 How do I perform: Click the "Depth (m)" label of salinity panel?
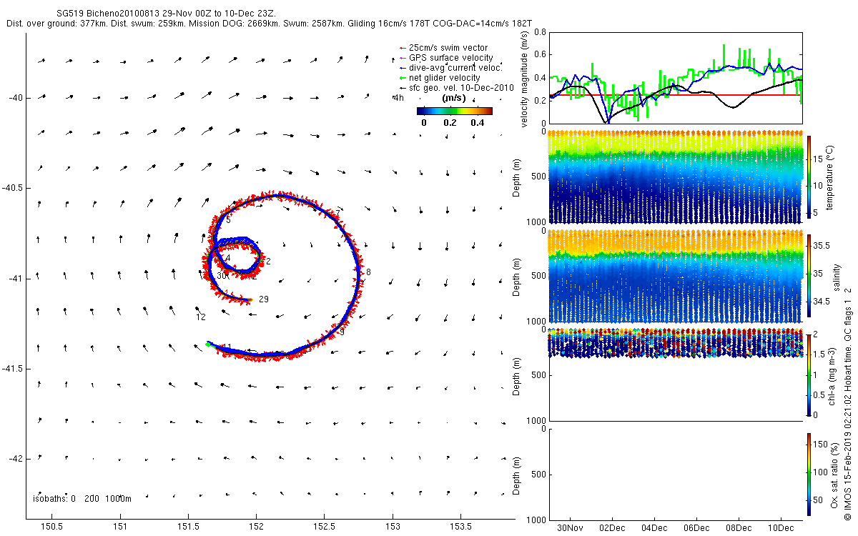pos(518,277)
